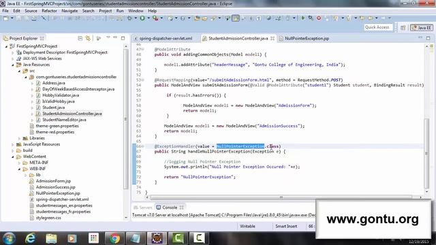This screenshot has height=245, width=436.
Task: Select the Console tab
Action: [170, 208]
